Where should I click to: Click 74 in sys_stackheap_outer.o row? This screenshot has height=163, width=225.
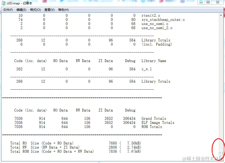pos(21,20)
